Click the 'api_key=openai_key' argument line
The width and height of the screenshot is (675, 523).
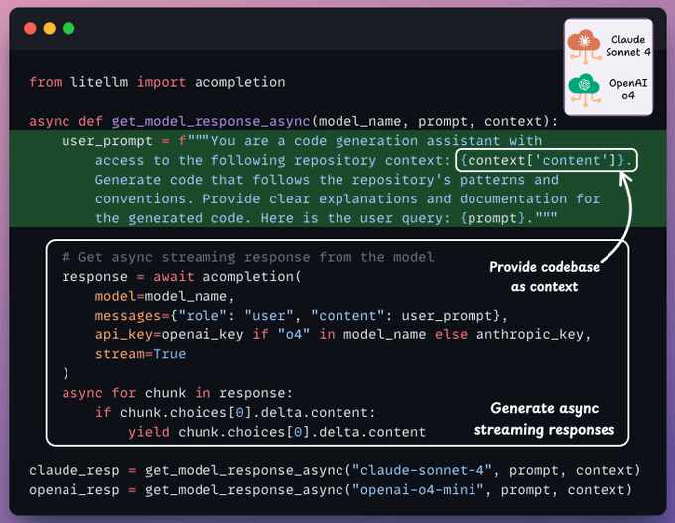pyautogui.click(x=342, y=334)
